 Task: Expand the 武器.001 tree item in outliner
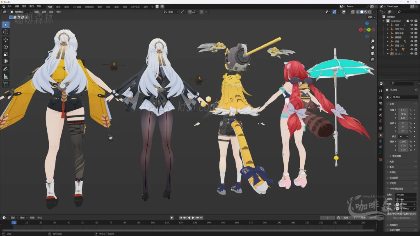click(x=388, y=45)
